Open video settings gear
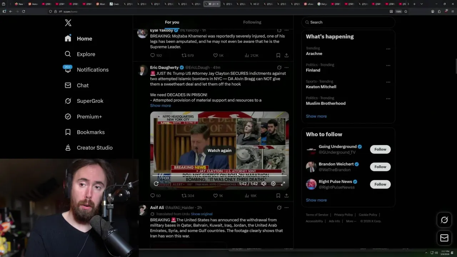Image resolution: width=457 pixels, height=257 pixels. (x=273, y=184)
